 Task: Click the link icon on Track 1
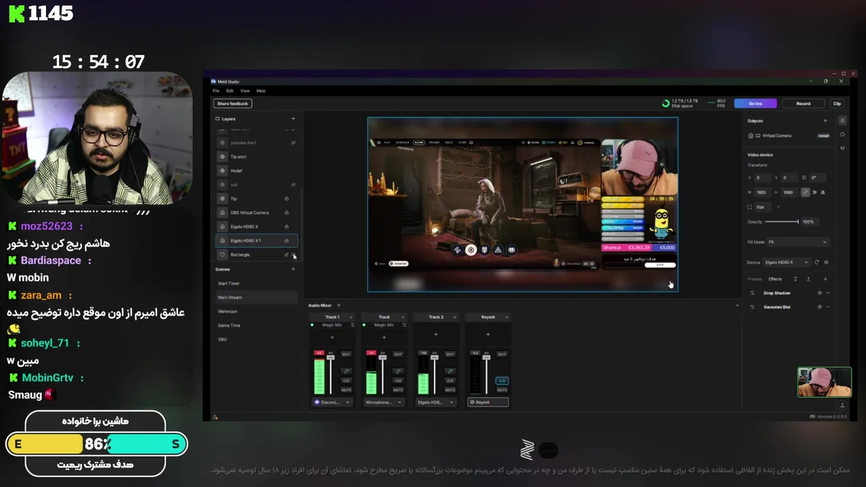coord(346,371)
